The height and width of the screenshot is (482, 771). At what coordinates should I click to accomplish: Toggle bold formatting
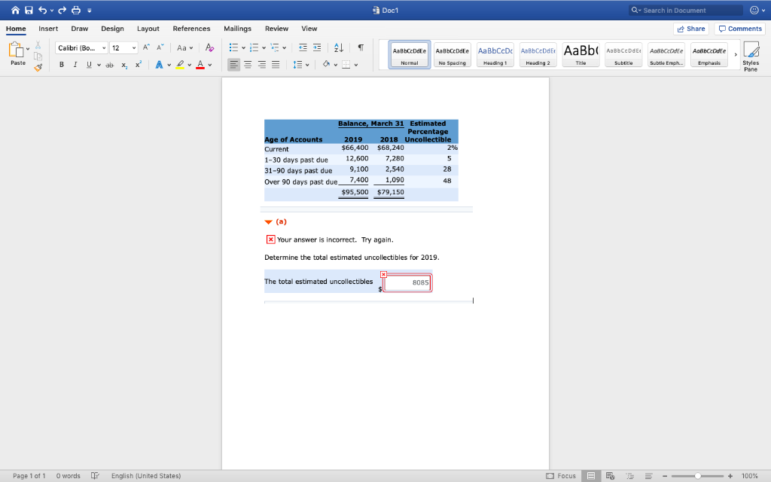click(x=61, y=64)
